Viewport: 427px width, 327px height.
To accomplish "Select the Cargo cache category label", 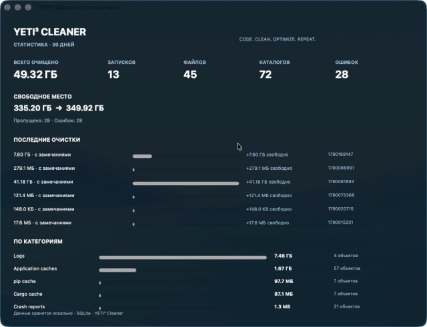I will pos(28,294).
